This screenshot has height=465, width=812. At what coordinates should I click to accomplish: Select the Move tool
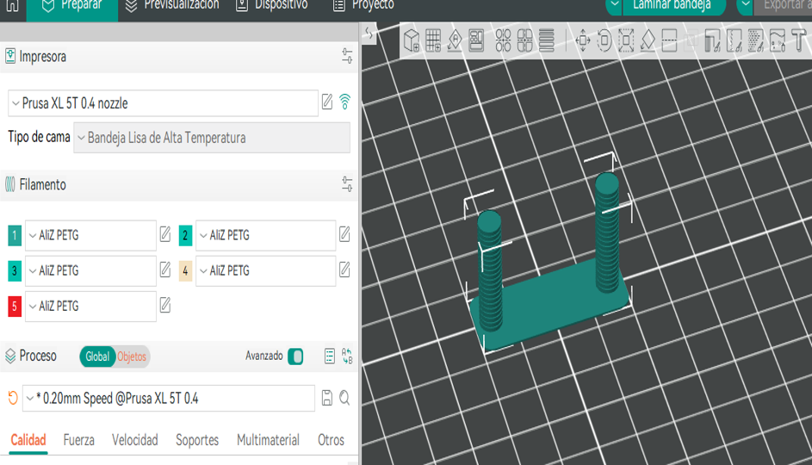583,40
